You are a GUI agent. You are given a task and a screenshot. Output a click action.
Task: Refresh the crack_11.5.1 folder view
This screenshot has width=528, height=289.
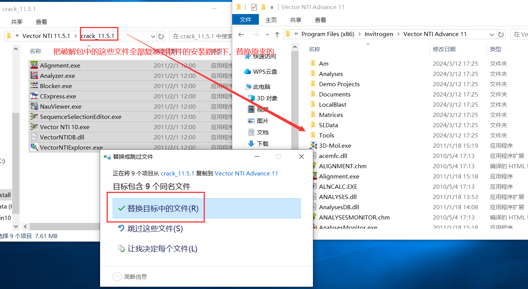tap(161, 36)
